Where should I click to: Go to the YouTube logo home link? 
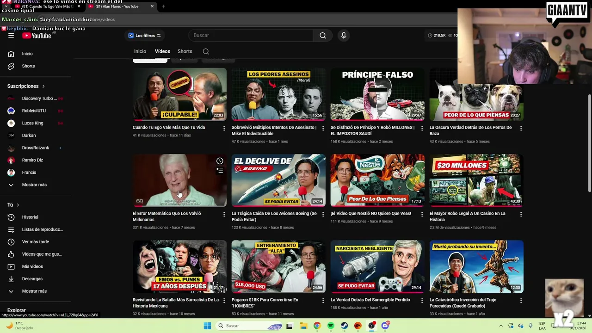(x=36, y=36)
